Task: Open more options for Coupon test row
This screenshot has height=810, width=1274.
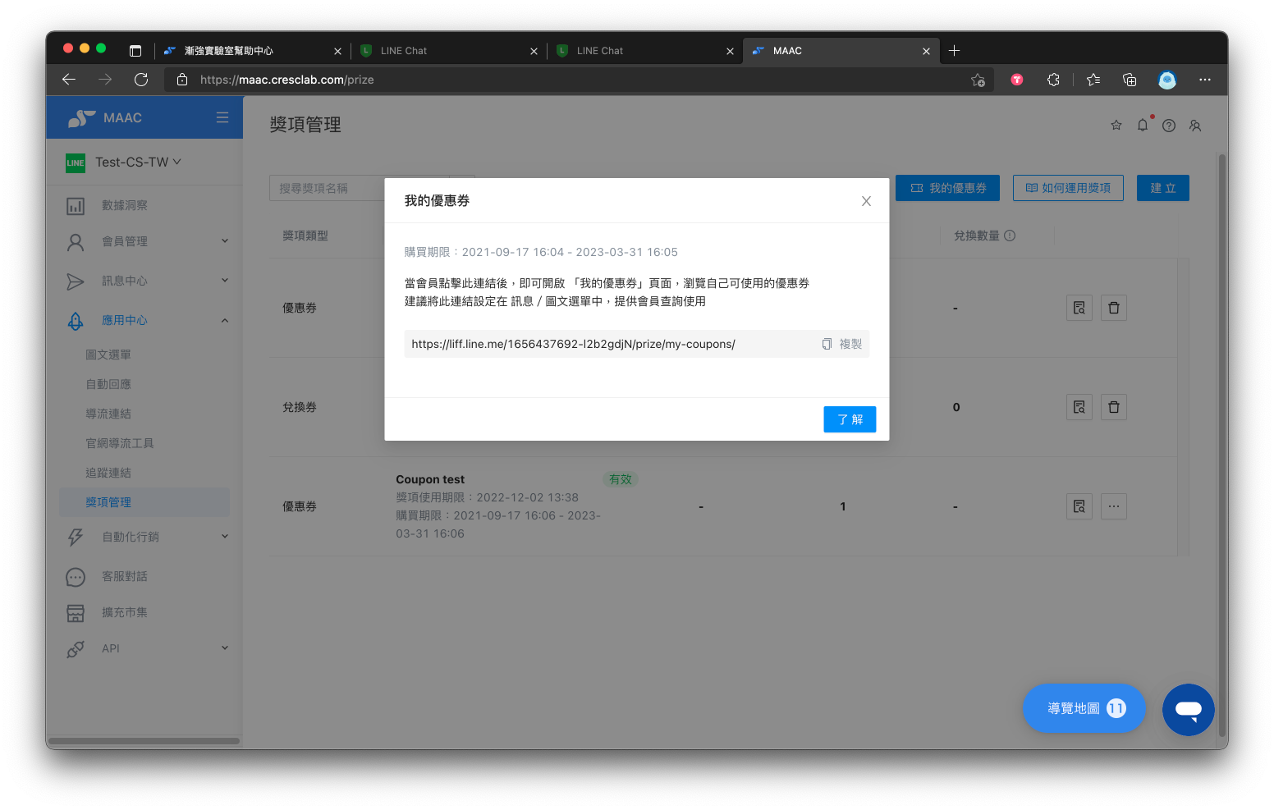Action: pyautogui.click(x=1114, y=506)
